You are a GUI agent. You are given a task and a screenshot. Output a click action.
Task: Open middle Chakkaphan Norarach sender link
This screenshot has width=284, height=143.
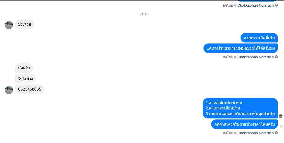(255, 57)
